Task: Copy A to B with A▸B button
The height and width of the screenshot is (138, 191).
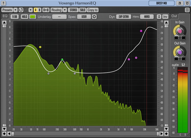Action: click(46, 10)
